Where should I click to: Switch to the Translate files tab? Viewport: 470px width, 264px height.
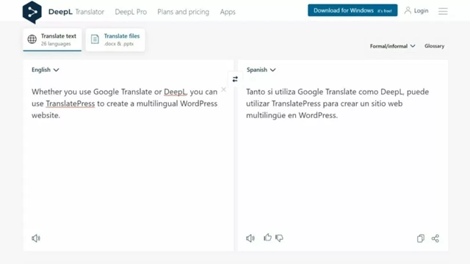pos(115,40)
